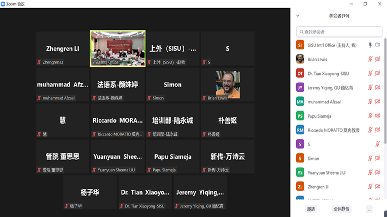Click Dr. Tian Xiaoyong's disabled camera icon
Screen dimensions: 387x217
point(378,73)
